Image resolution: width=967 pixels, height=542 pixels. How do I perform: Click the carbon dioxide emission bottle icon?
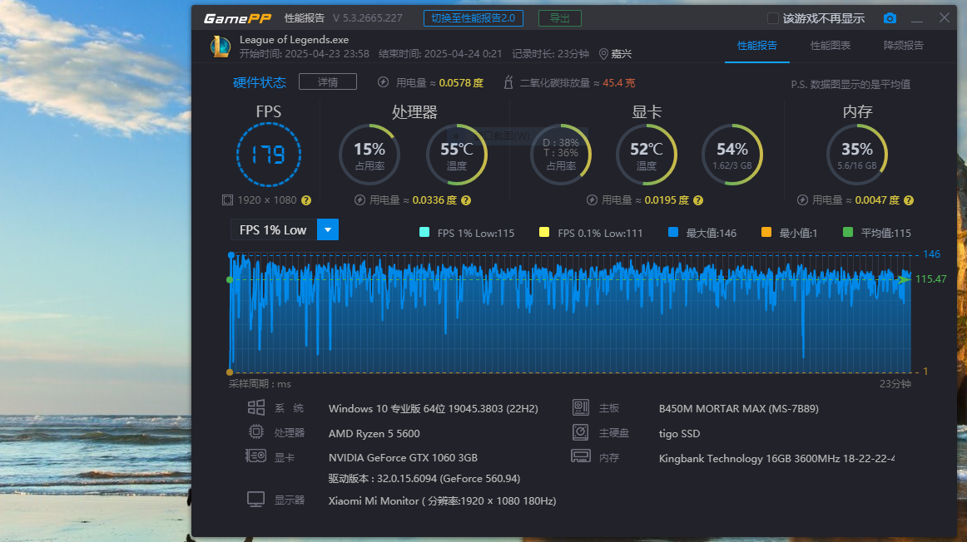[x=508, y=82]
